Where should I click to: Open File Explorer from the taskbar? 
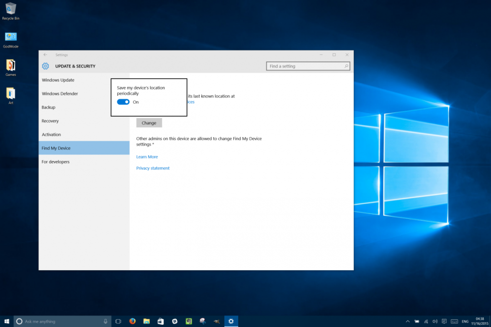(146, 322)
